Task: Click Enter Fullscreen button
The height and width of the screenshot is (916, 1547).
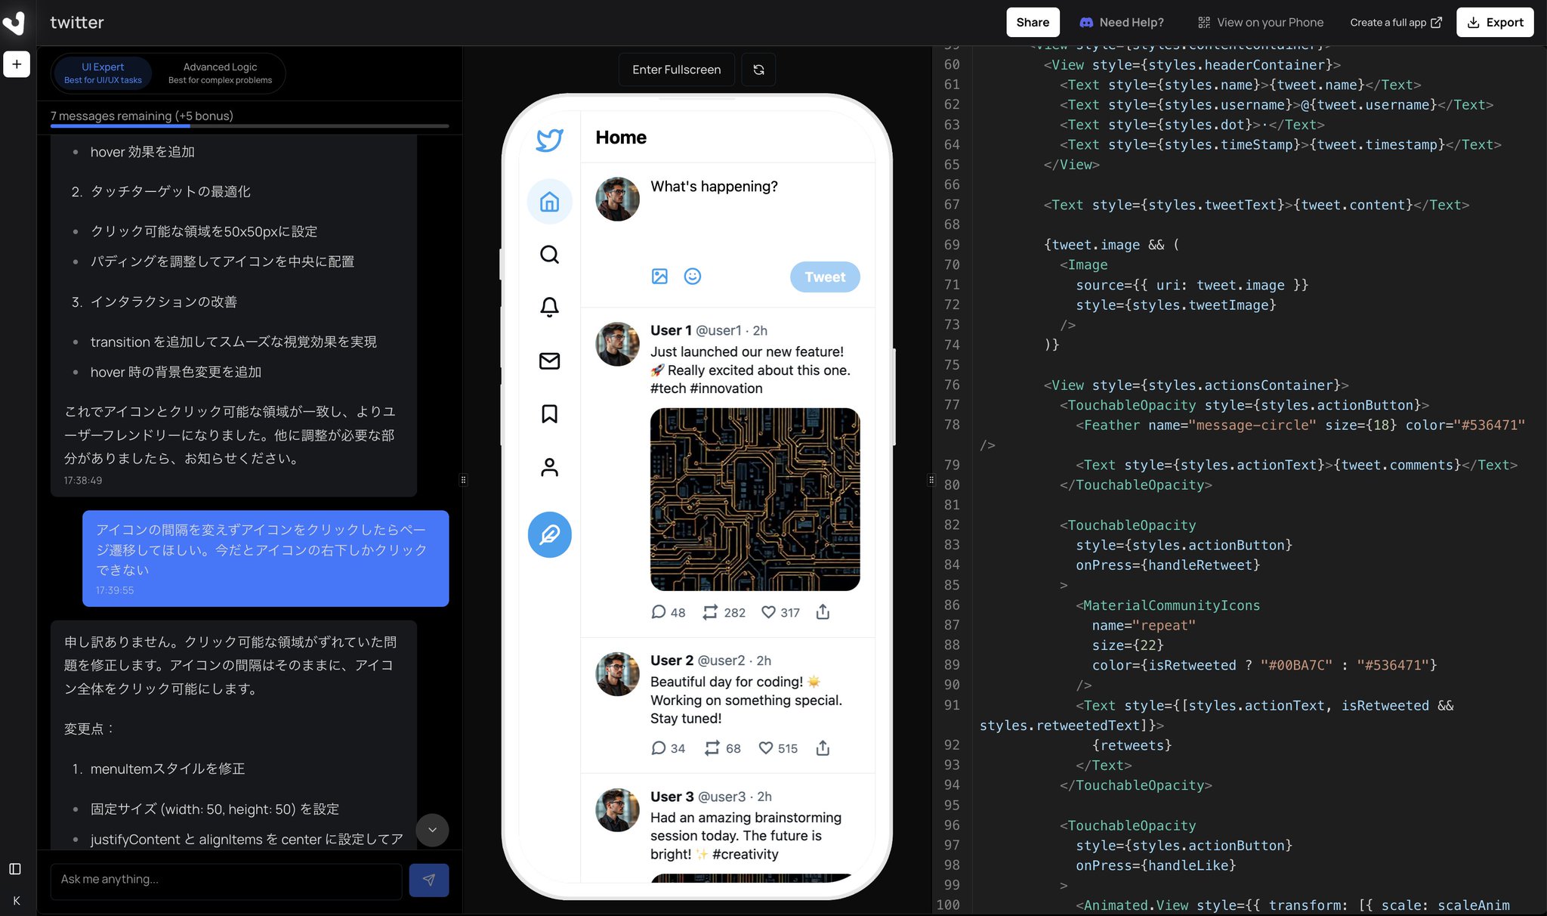Action: click(x=677, y=70)
